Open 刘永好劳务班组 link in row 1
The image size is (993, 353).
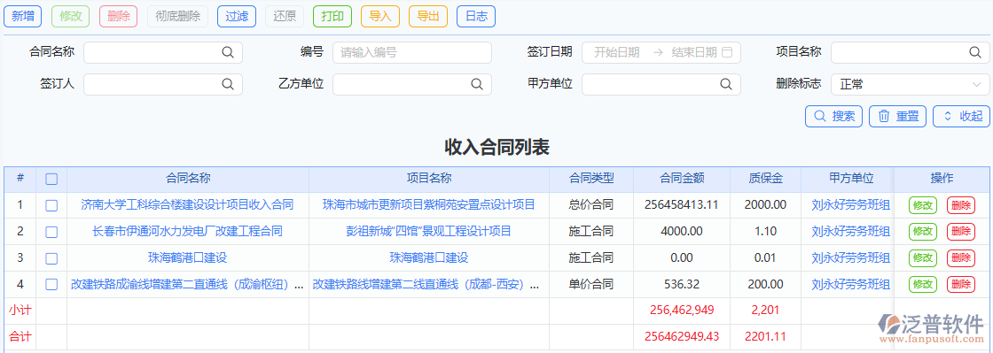[x=851, y=204]
